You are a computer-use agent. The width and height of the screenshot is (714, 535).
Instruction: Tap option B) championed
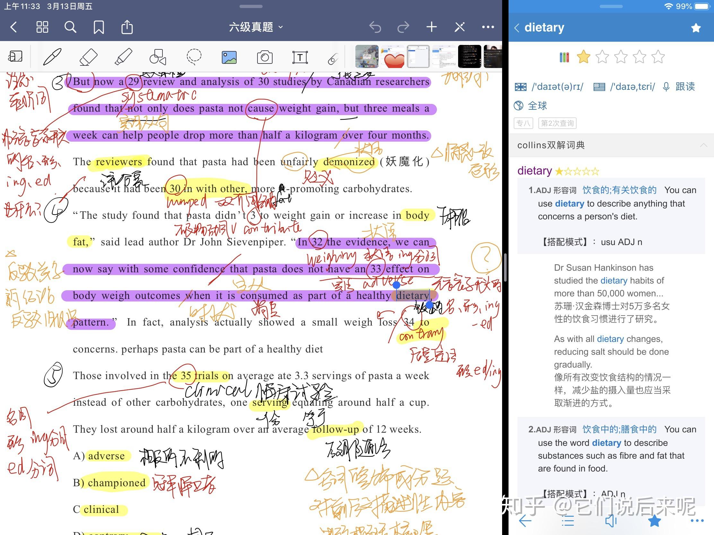pos(109,482)
